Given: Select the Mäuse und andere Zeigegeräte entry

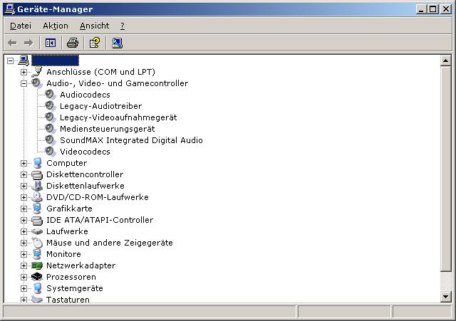Looking at the screenshot, I should (x=109, y=243).
